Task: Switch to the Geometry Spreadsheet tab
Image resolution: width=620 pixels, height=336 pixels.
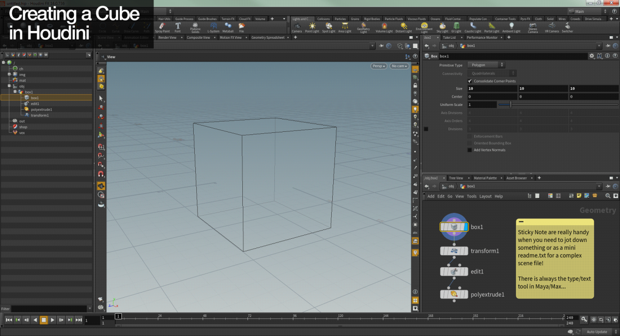Action: click(x=268, y=38)
